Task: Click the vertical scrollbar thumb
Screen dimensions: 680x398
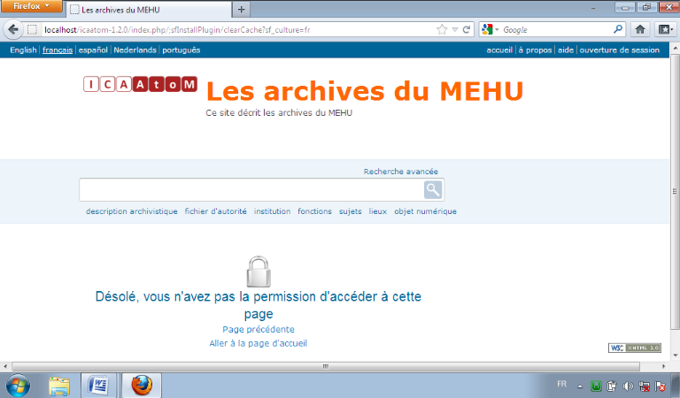Action: pyautogui.click(x=675, y=191)
